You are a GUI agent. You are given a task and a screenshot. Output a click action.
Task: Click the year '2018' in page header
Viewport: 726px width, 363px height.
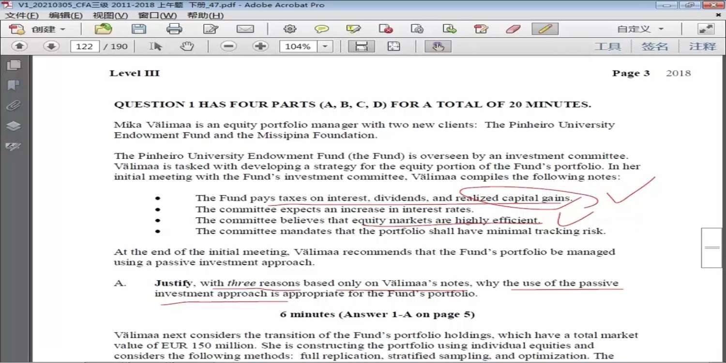point(679,74)
